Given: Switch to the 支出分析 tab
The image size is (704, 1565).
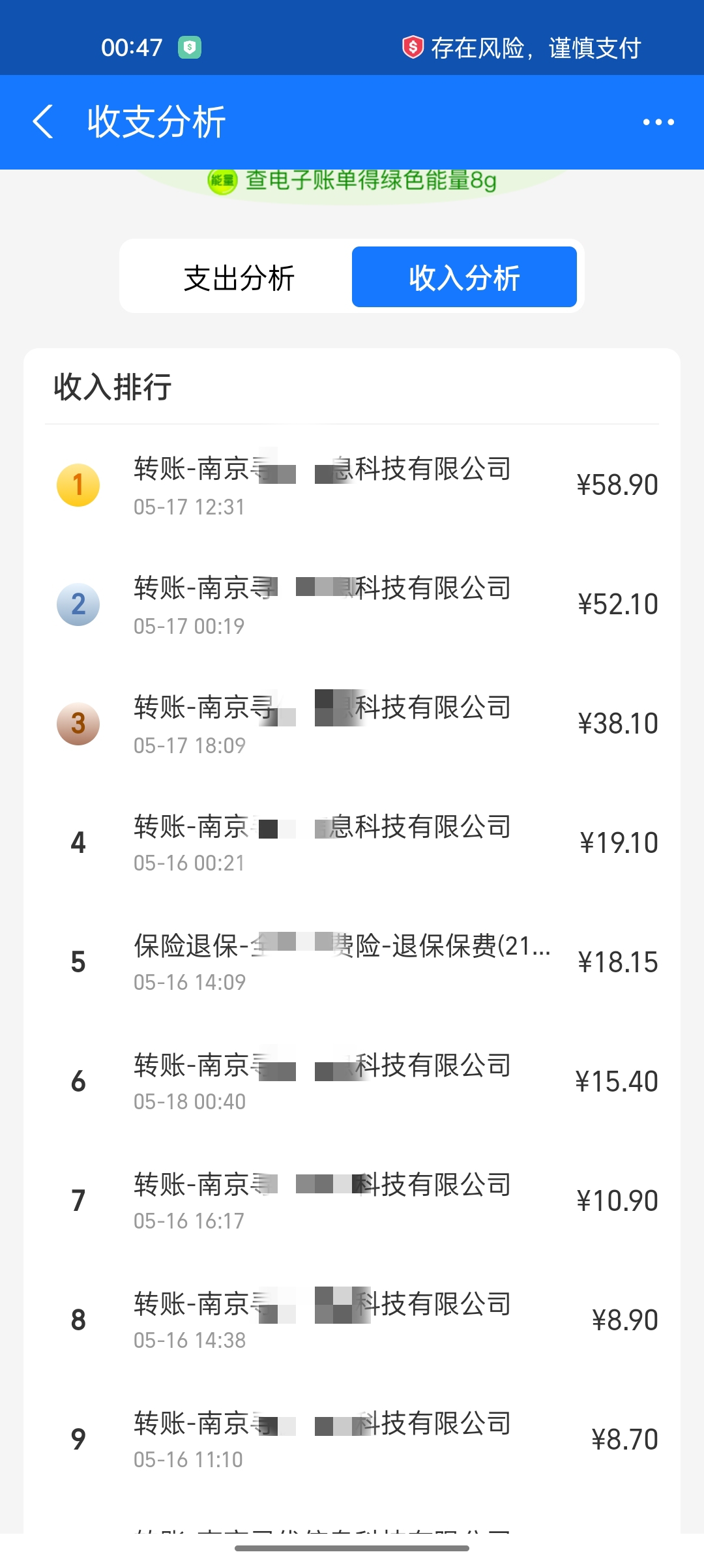Looking at the screenshot, I should [x=239, y=278].
